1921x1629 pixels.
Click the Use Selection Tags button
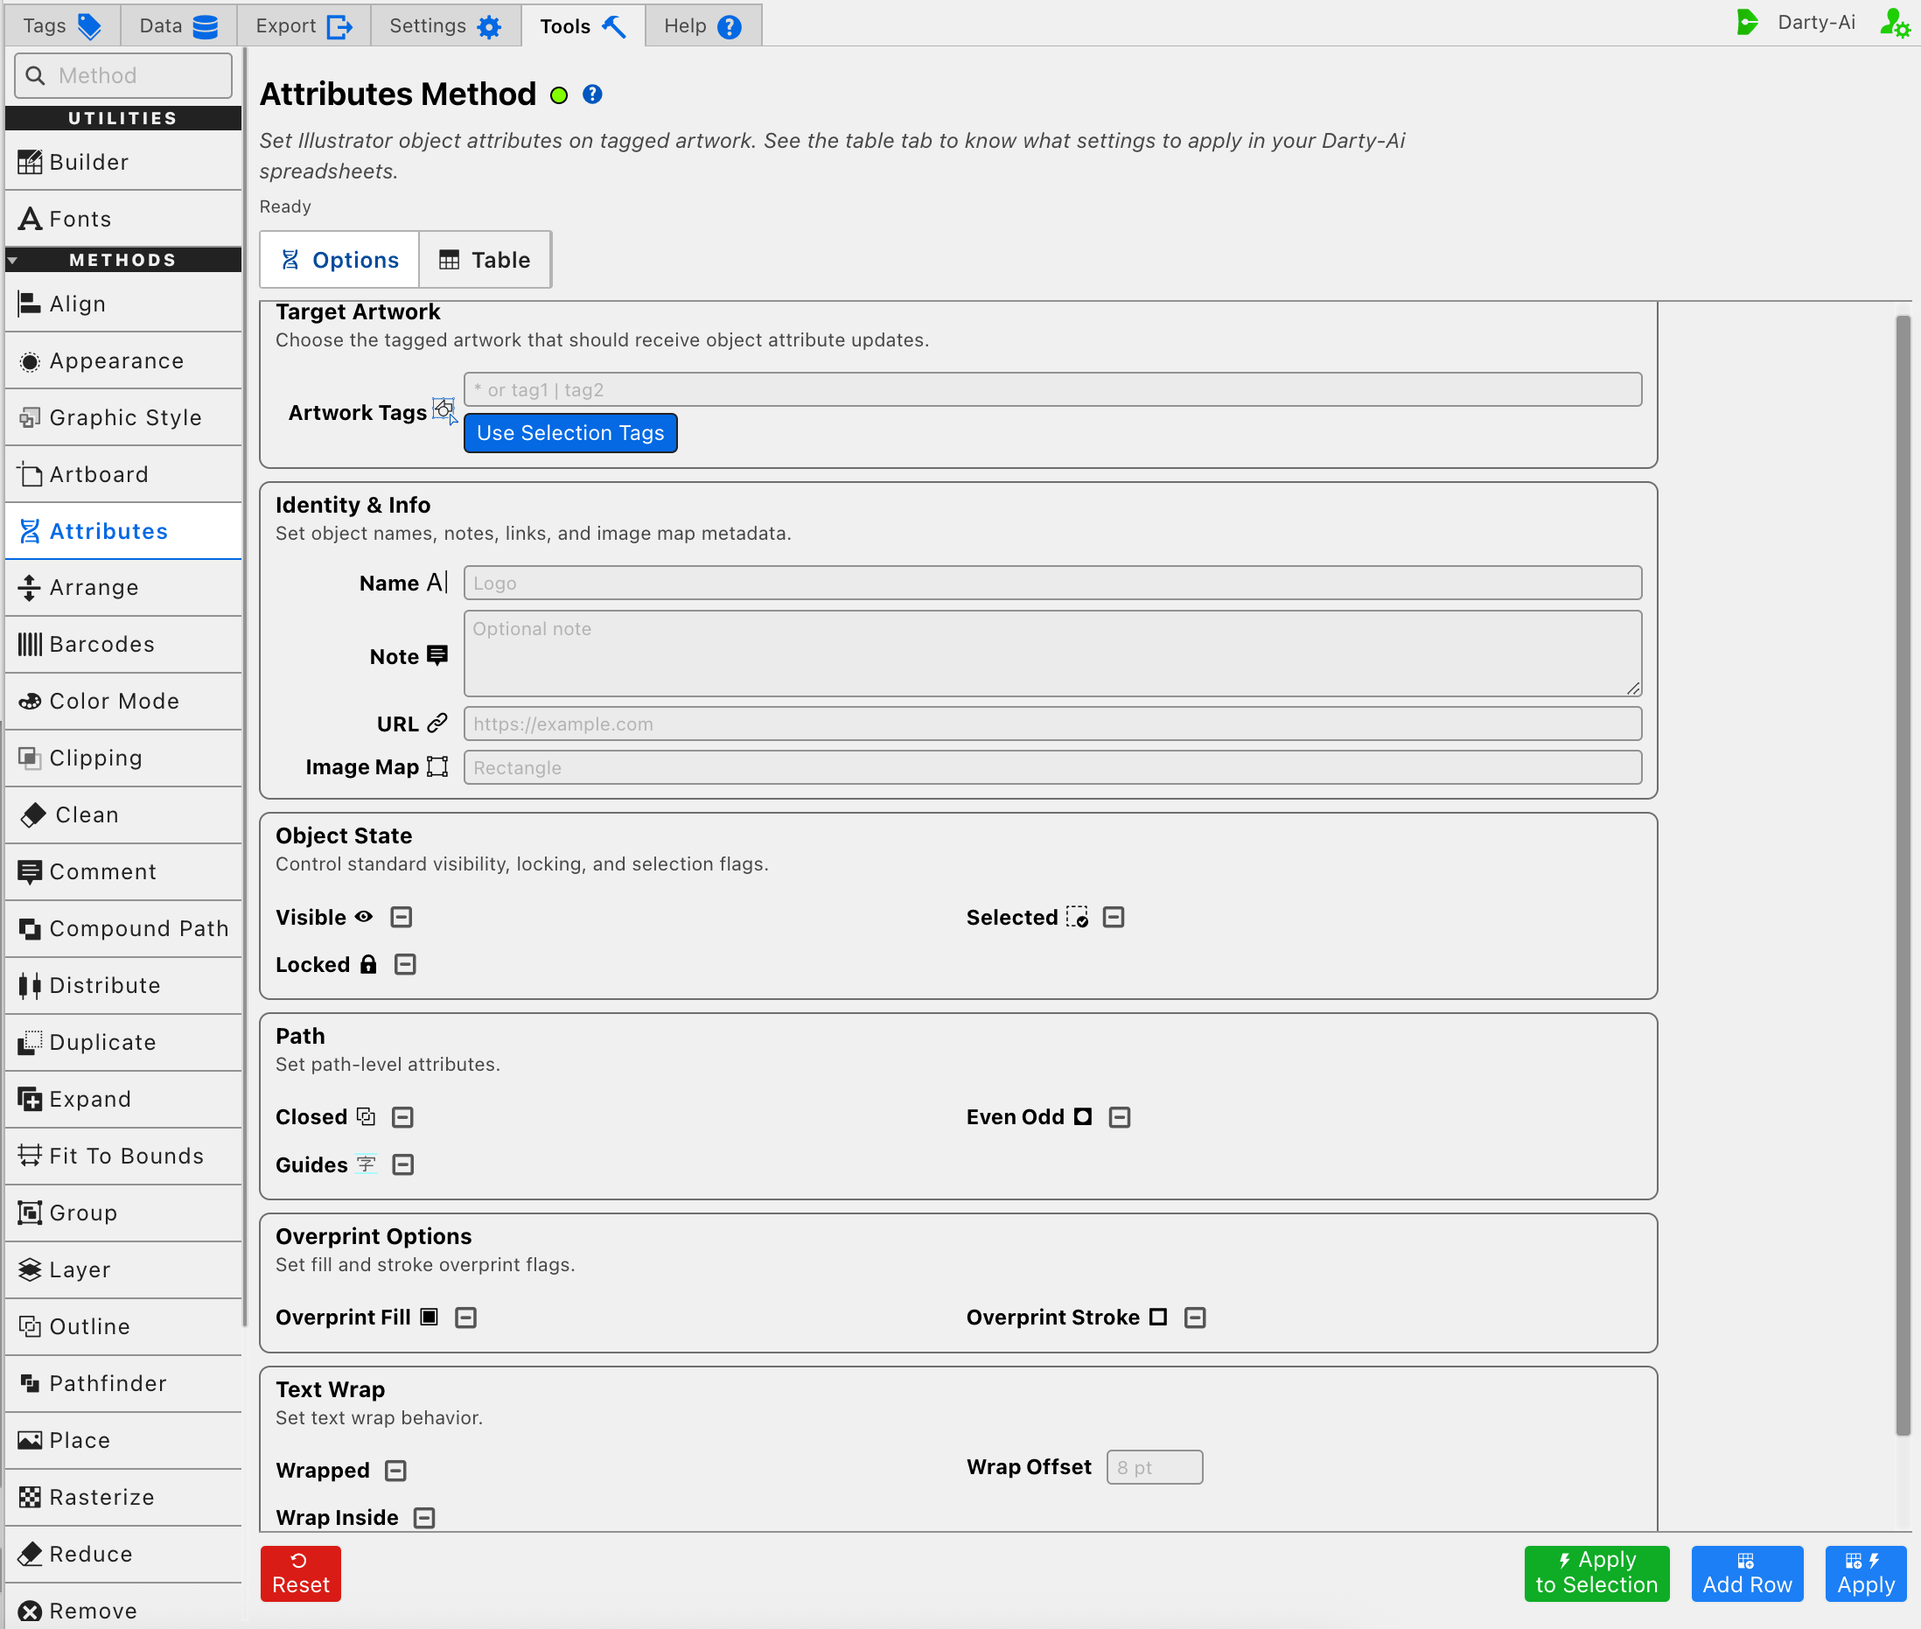point(570,433)
